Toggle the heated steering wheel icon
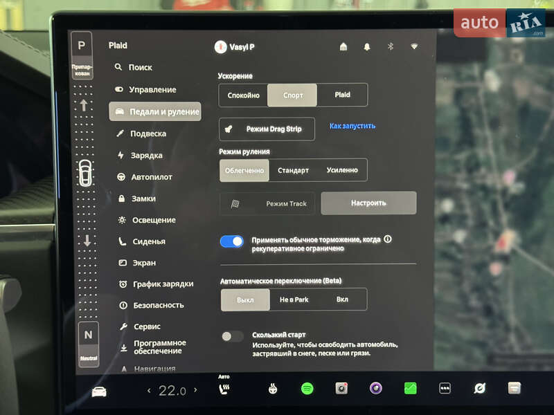This screenshot has width=554, height=415. 273,389
